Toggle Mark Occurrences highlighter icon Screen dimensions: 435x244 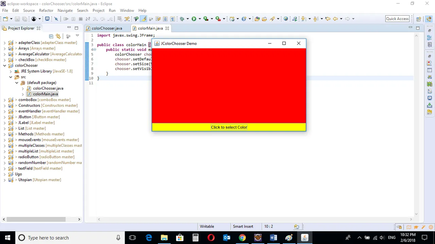(x=144, y=19)
